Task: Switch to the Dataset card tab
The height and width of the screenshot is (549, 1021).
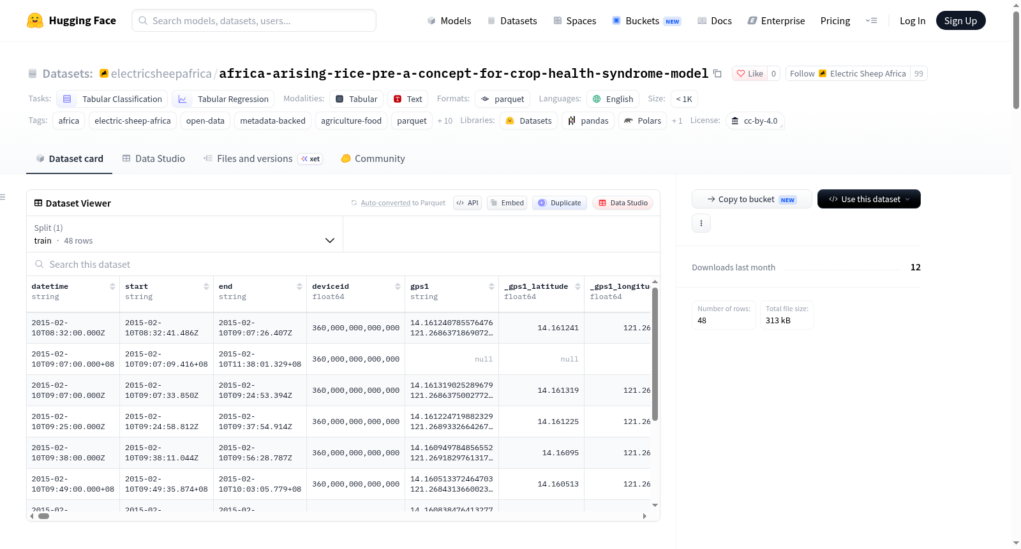Action: pos(70,159)
